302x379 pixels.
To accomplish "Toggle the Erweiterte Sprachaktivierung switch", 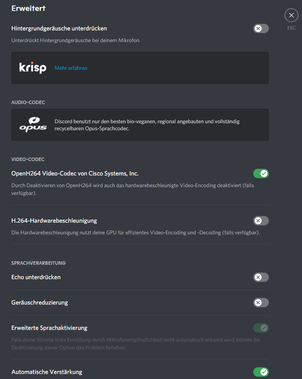I will 261,328.
